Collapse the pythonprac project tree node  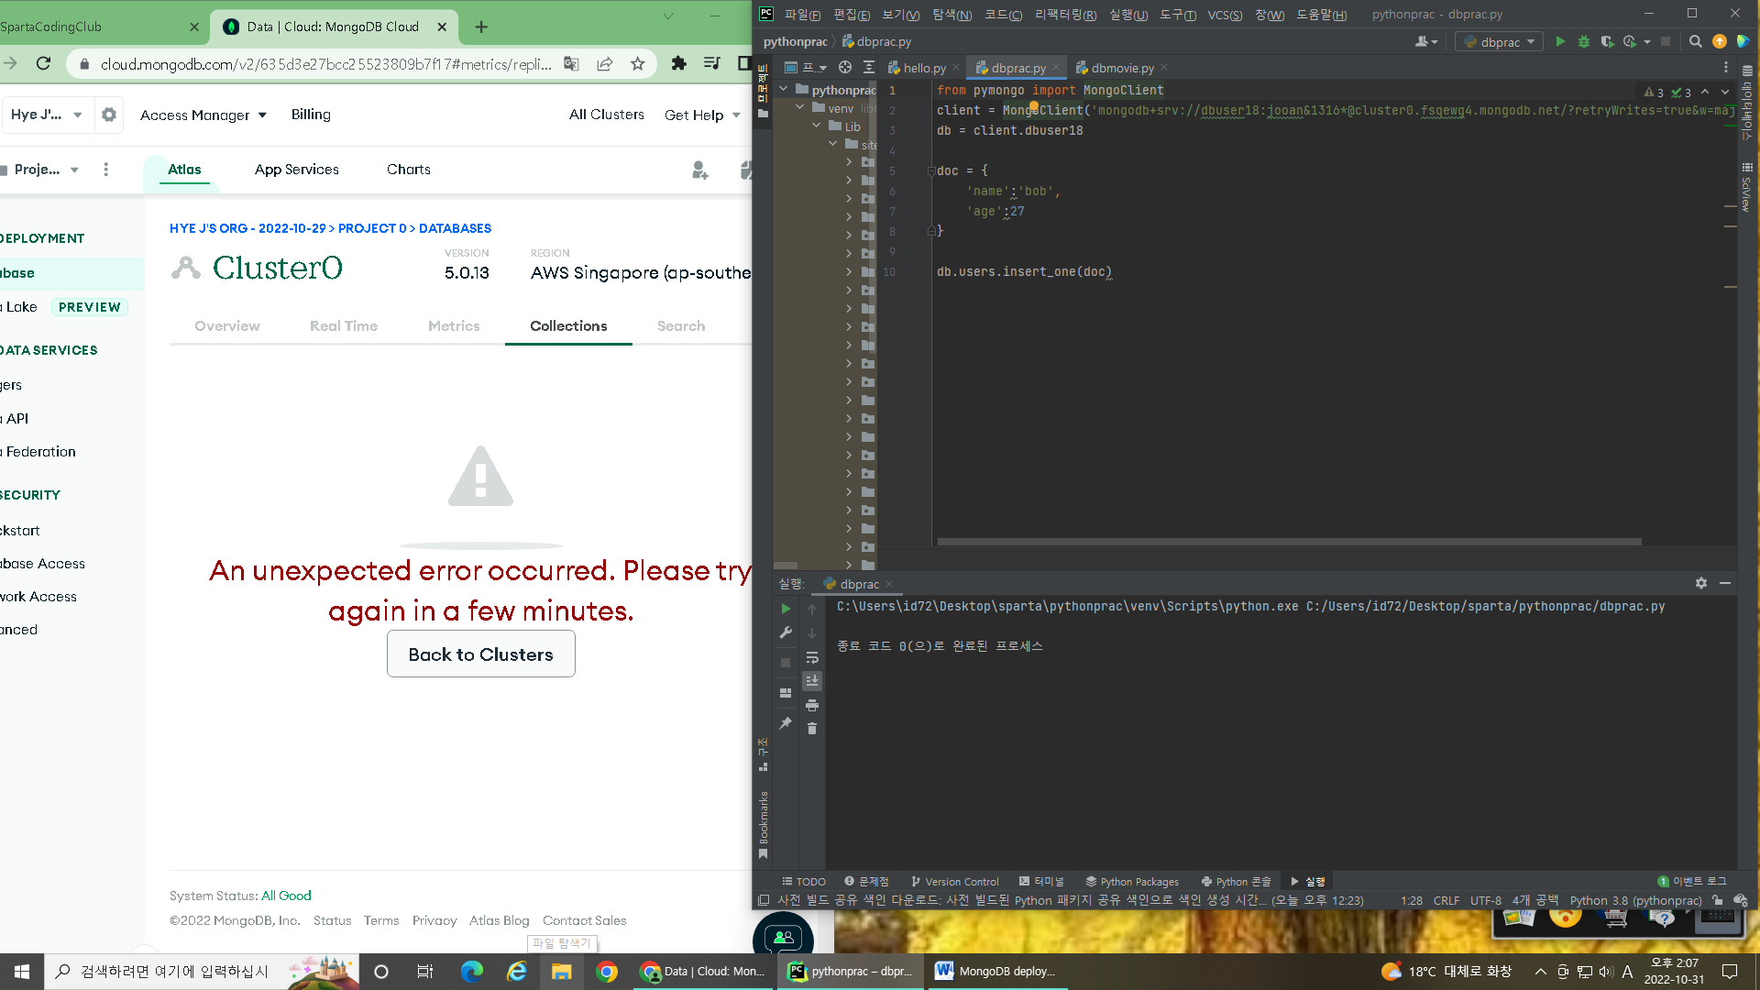(784, 89)
